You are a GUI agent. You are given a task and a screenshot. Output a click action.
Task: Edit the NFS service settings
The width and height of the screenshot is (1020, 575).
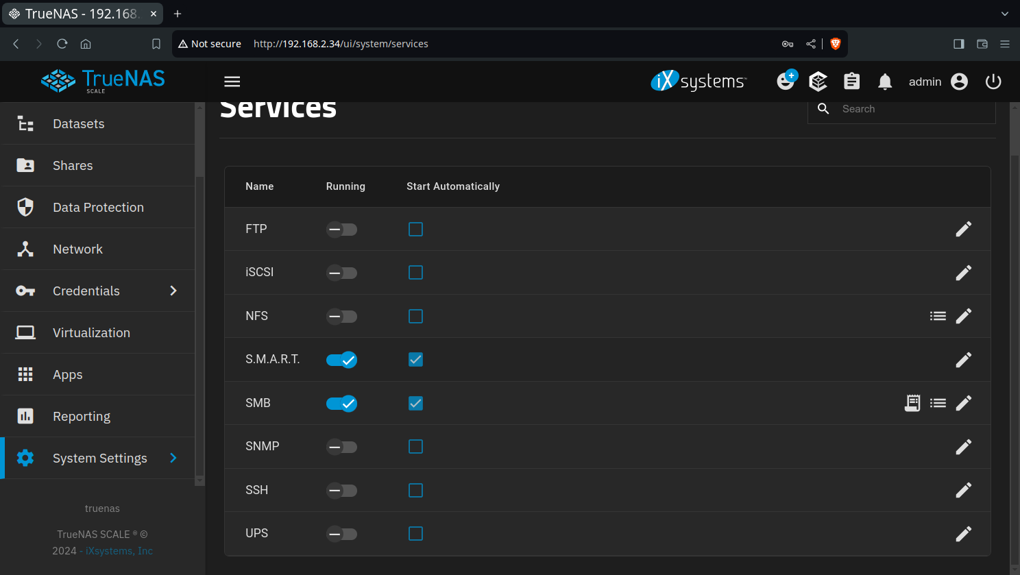coord(963,316)
